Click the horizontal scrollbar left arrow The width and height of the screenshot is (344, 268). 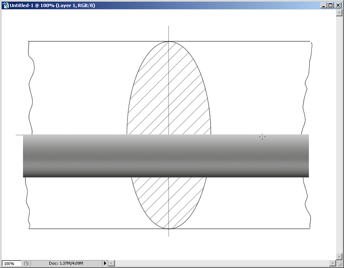[112, 263]
